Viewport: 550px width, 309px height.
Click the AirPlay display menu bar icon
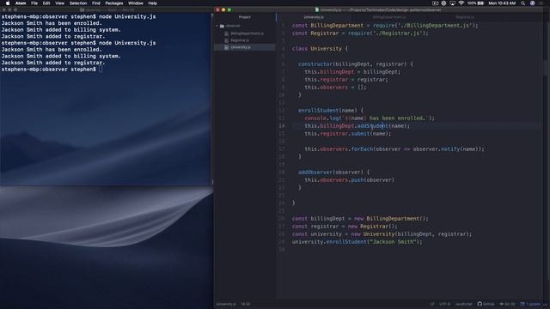pyautogui.click(x=453, y=3)
